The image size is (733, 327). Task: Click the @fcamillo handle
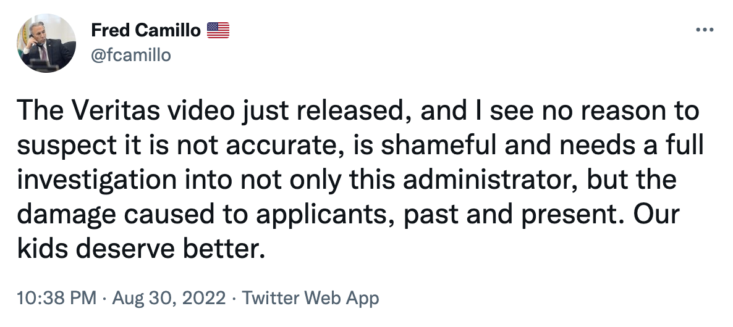point(130,55)
